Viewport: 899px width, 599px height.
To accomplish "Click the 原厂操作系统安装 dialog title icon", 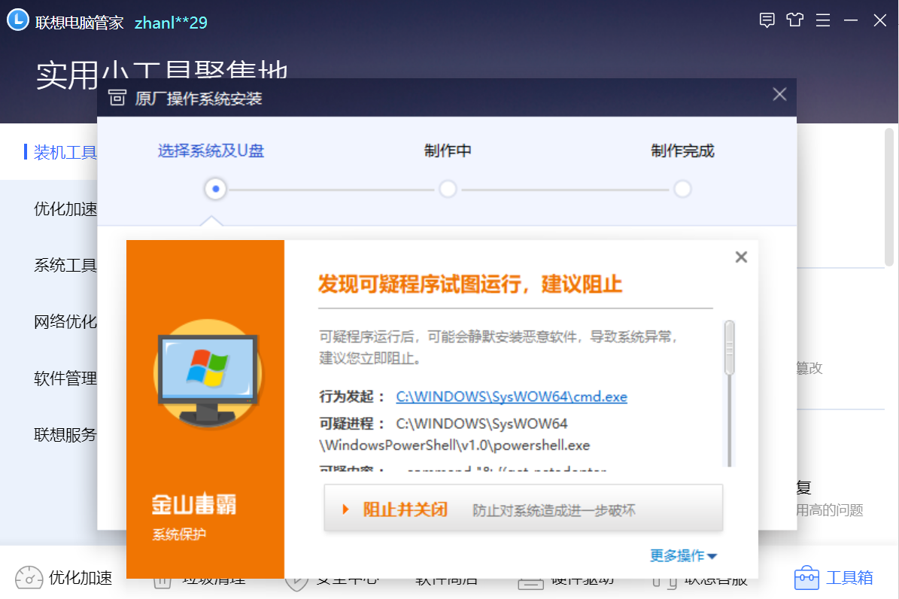I will point(117,98).
